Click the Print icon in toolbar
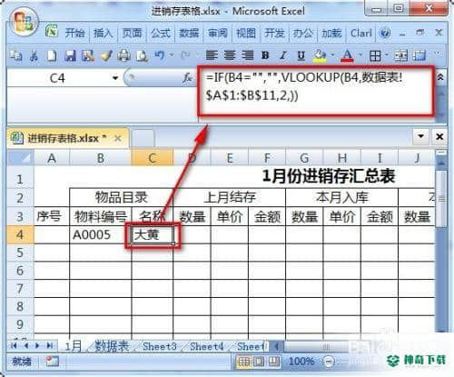Viewport: 454px width, 377px height. click(x=123, y=55)
